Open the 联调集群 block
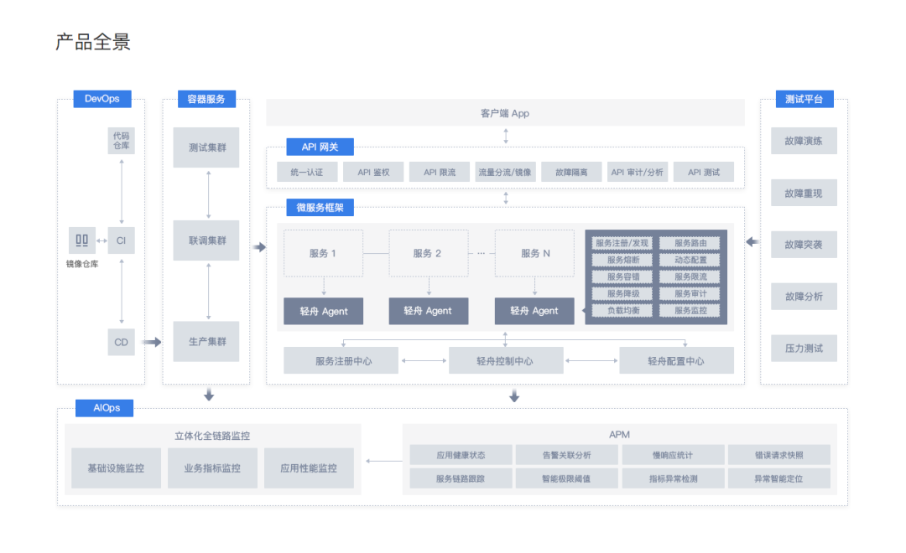Screen dimensions: 906x553 pos(206,240)
